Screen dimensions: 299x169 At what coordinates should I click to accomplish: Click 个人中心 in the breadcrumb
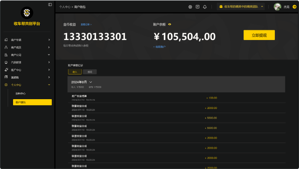[x=65, y=7]
